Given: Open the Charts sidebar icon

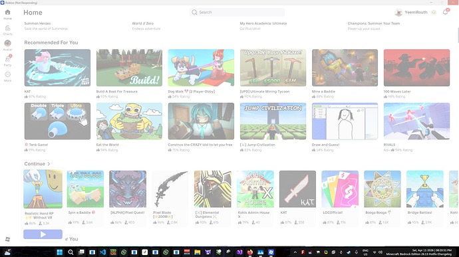Looking at the screenshot, I should click(7, 28).
